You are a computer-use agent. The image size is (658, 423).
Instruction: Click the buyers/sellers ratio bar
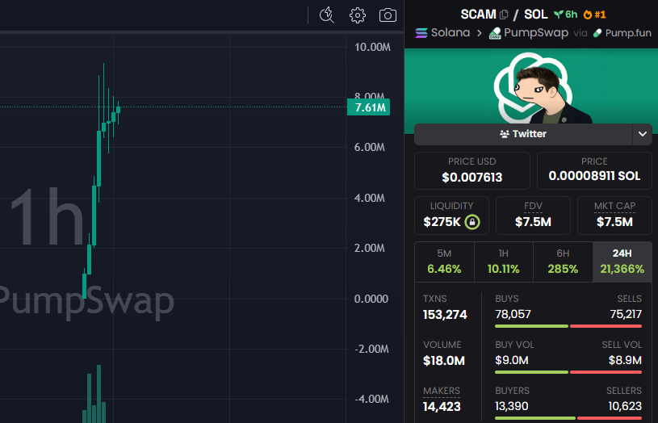pyautogui.click(x=568, y=418)
